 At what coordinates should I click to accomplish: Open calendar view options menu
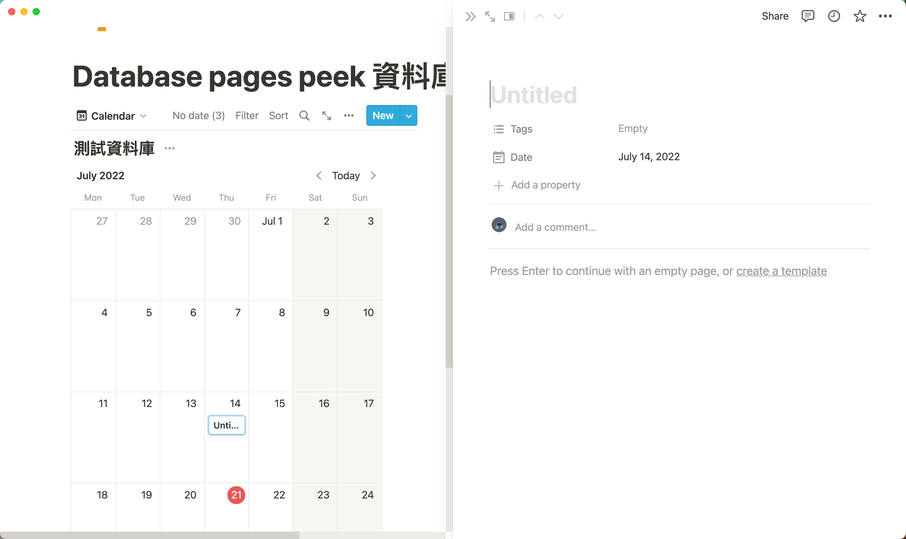(349, 115)
